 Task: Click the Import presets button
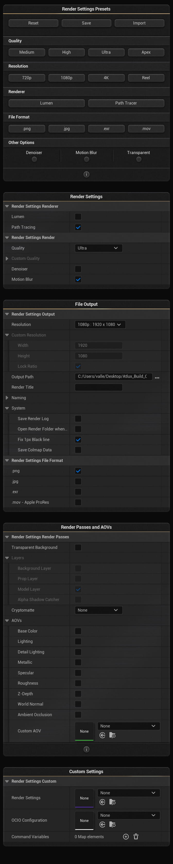[x=139, y=23]
